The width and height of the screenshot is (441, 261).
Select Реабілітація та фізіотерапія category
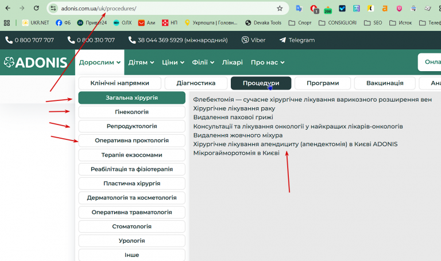pos(131,169)
